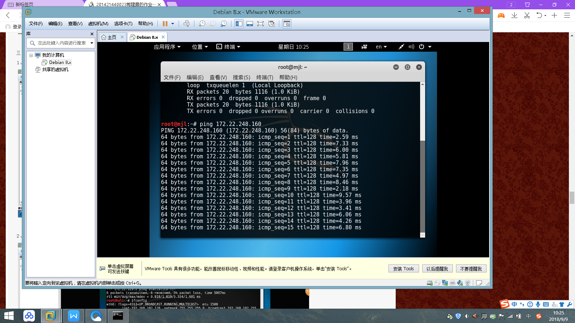Screen dimensions: 575x323
Task: Open the 选项卡(T) menu in VMware
Action: [x=123, y=24]
